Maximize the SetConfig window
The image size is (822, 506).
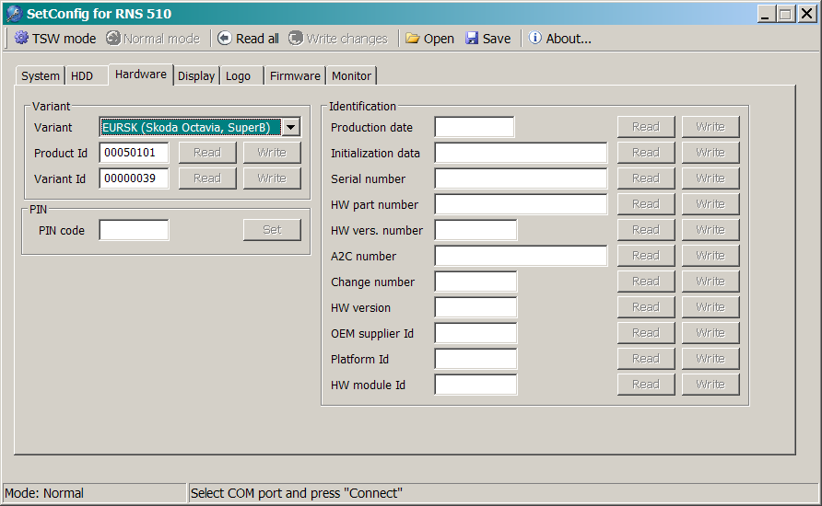tap(786, 14)
